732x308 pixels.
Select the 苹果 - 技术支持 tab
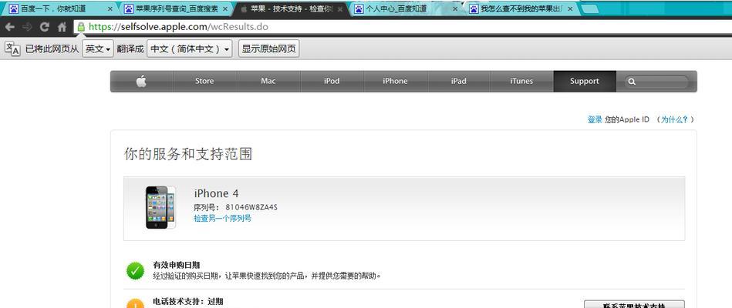291,8
